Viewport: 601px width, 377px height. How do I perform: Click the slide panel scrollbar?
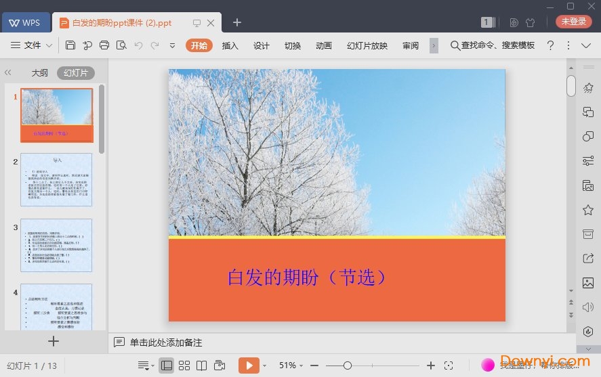[x=102, y=119]
